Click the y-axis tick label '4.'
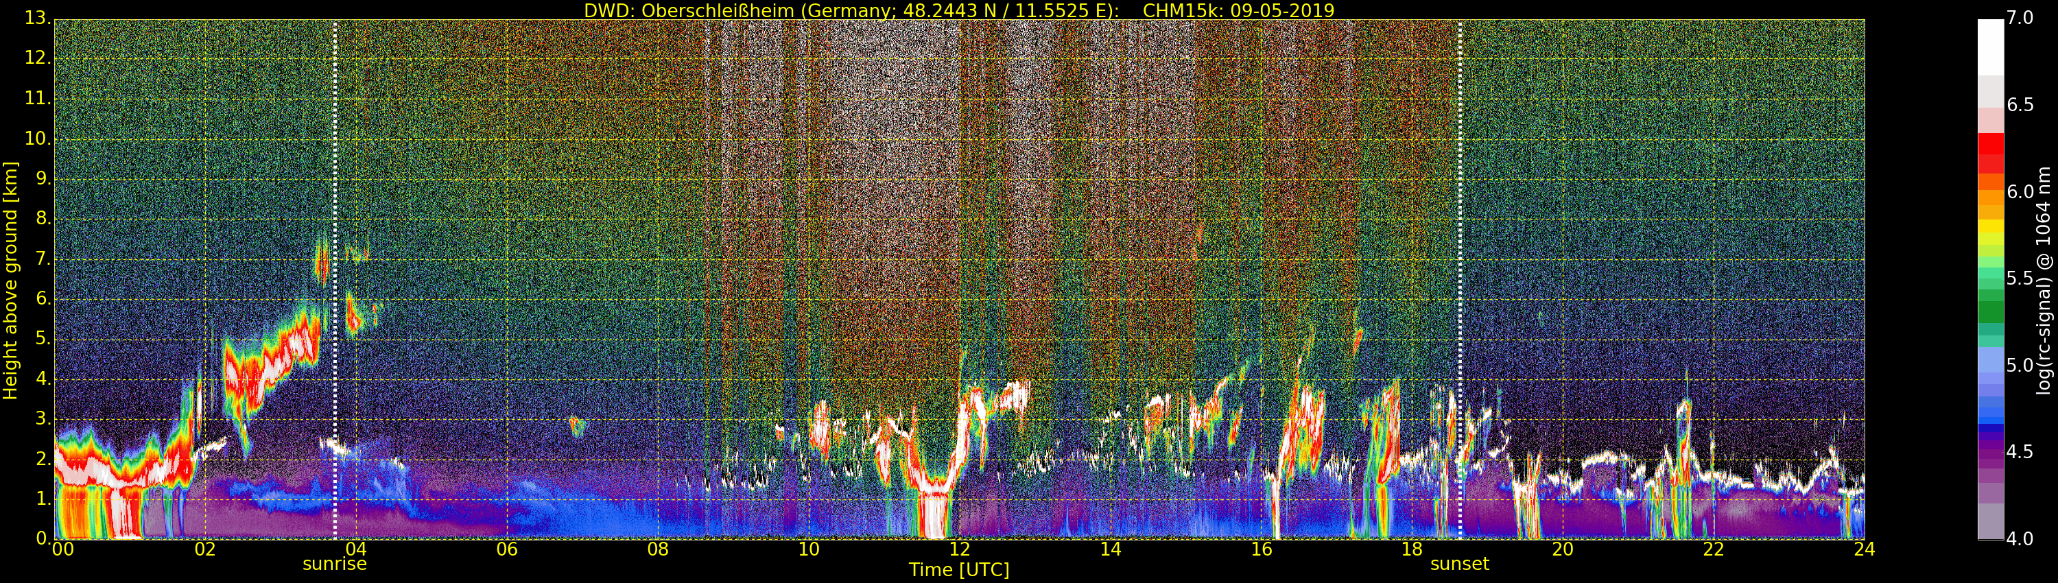The width and height of the screenshot is (2058, 583). (x=43, y=379)
